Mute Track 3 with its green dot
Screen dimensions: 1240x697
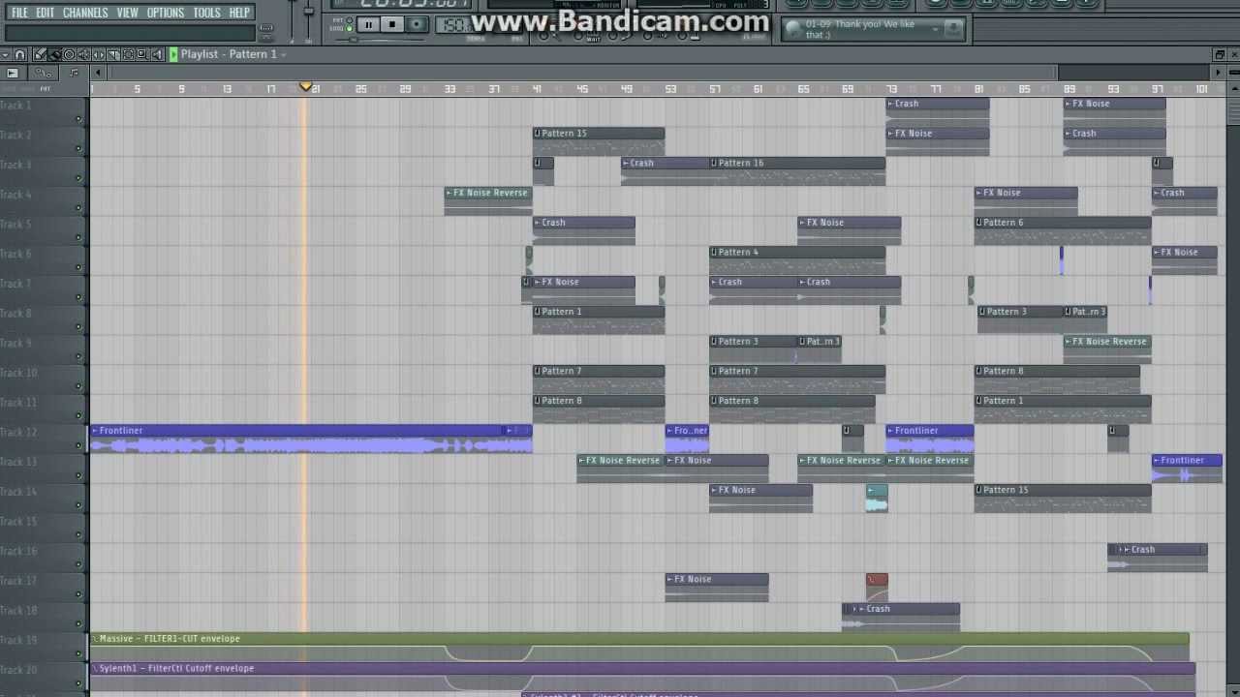pyautogui.click(x=78, y=179)
